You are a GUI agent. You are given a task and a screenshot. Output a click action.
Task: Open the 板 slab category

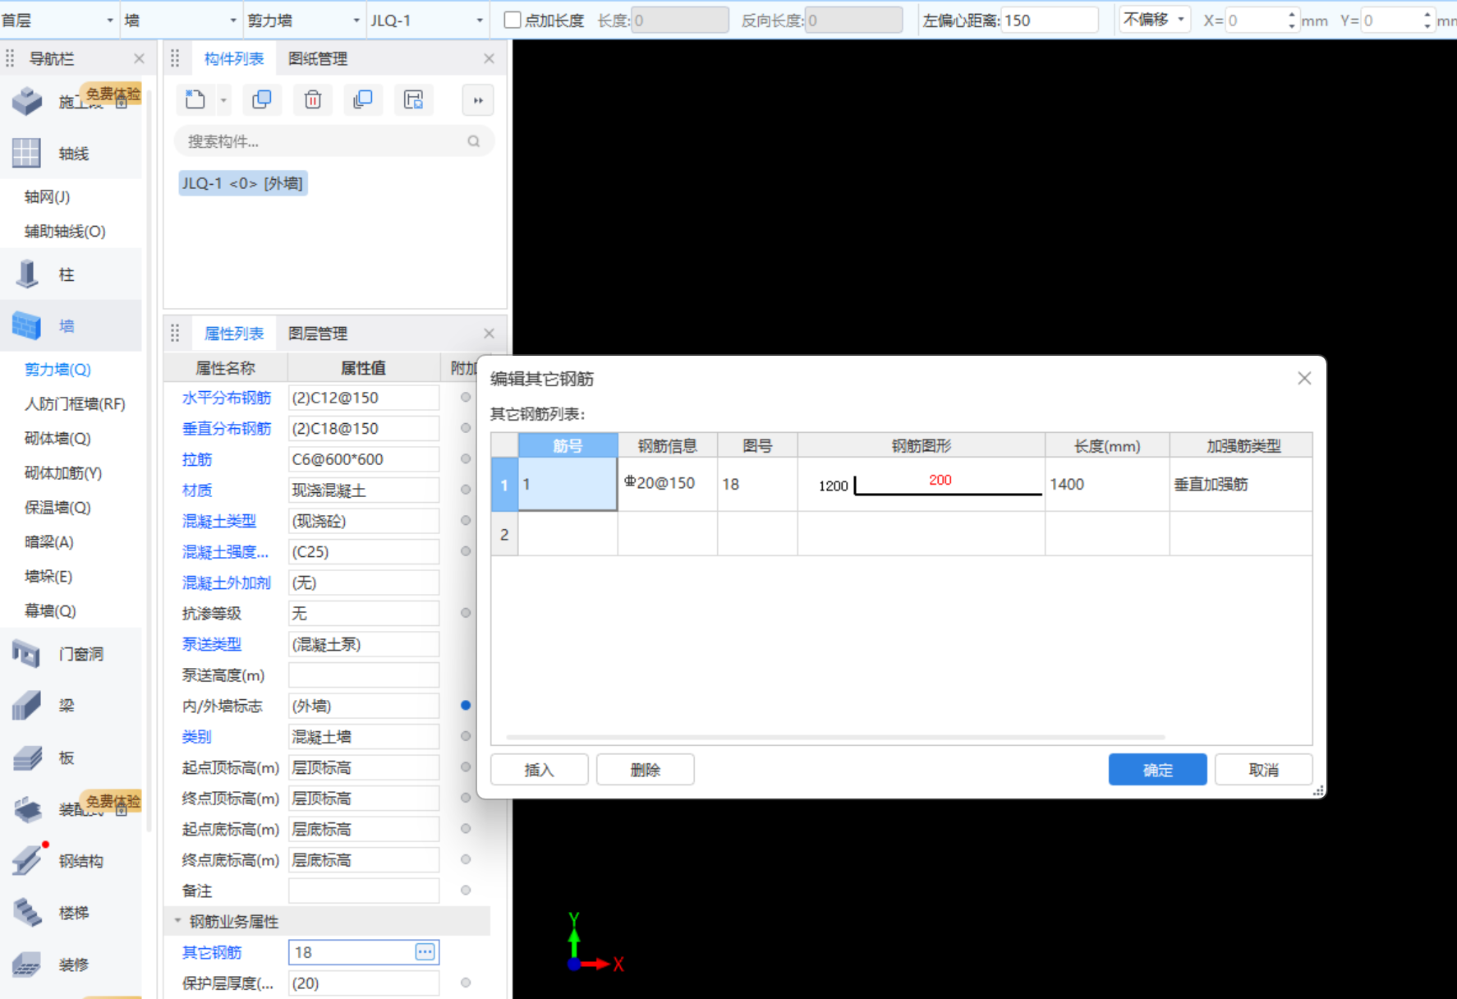coord(72,757)
